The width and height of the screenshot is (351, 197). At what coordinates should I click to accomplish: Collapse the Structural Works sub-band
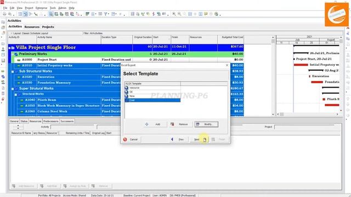(16, 95)
